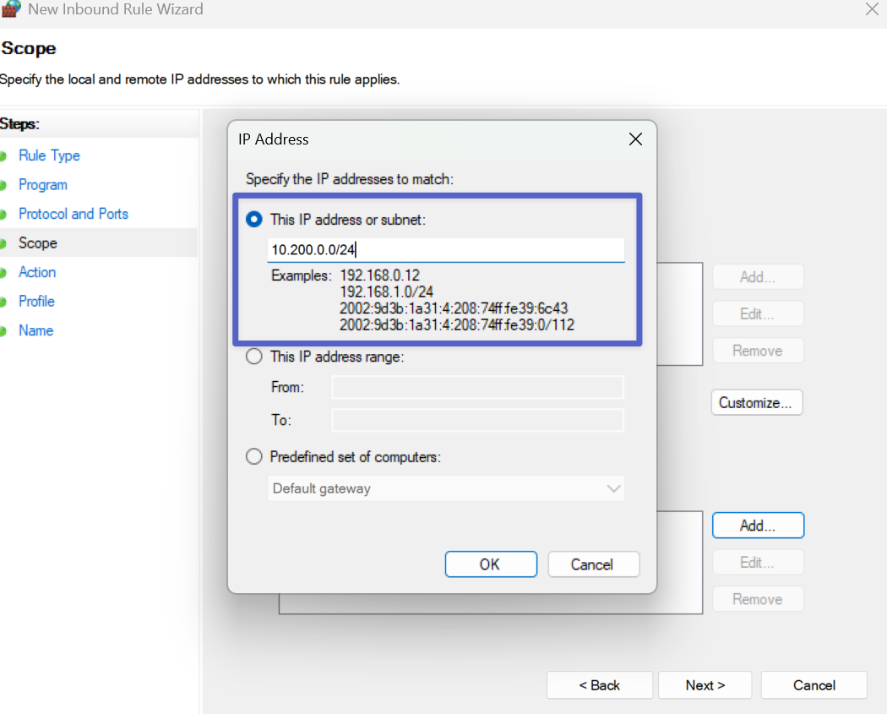The image size is (887, 714).
Task: Go to the Rule Type step
Action: tap(49, 155)
